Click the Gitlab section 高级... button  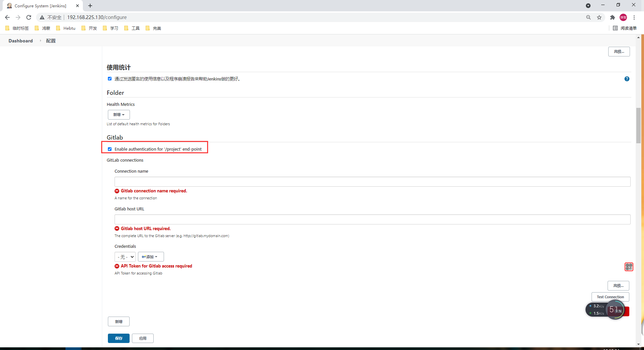tap(618, 286)
